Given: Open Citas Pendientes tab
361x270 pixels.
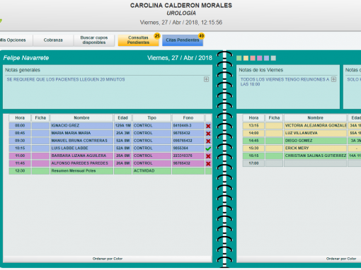Looking at the screenshot, I should tap(183, 40).
